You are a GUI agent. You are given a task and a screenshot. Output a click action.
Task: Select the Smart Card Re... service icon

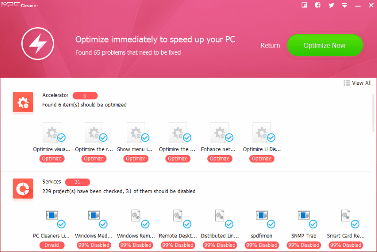click(x=345, y=215)
